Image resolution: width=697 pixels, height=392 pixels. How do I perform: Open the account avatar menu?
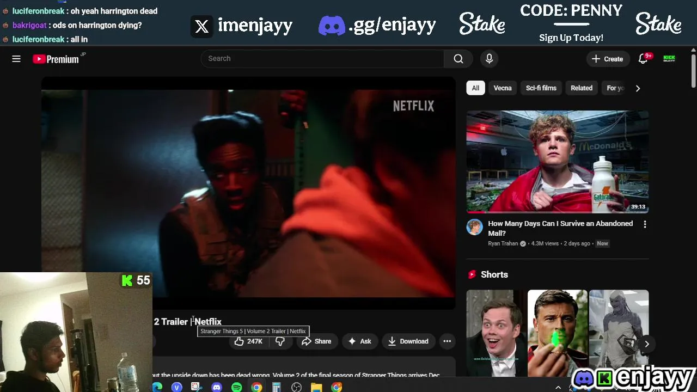[x=669, y=59]
